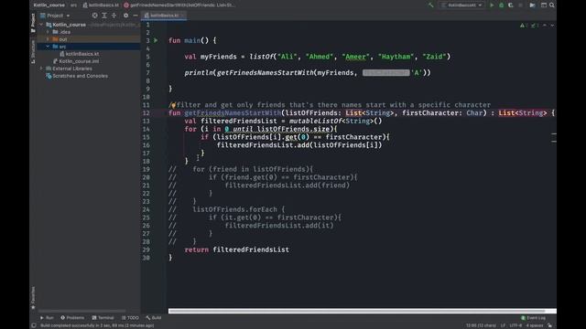Toggle the Project tool window stripe button
Viewport: 586px width, 329px height.
[x=33, y=23]
